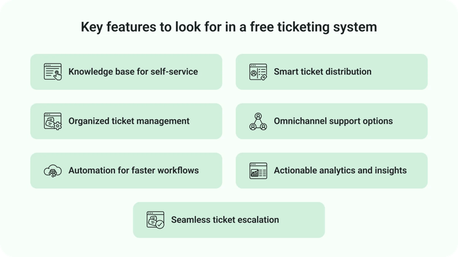Click the smart ticket distribution icon
Viewport: 458px width, 257px height.
coord(258,72)
